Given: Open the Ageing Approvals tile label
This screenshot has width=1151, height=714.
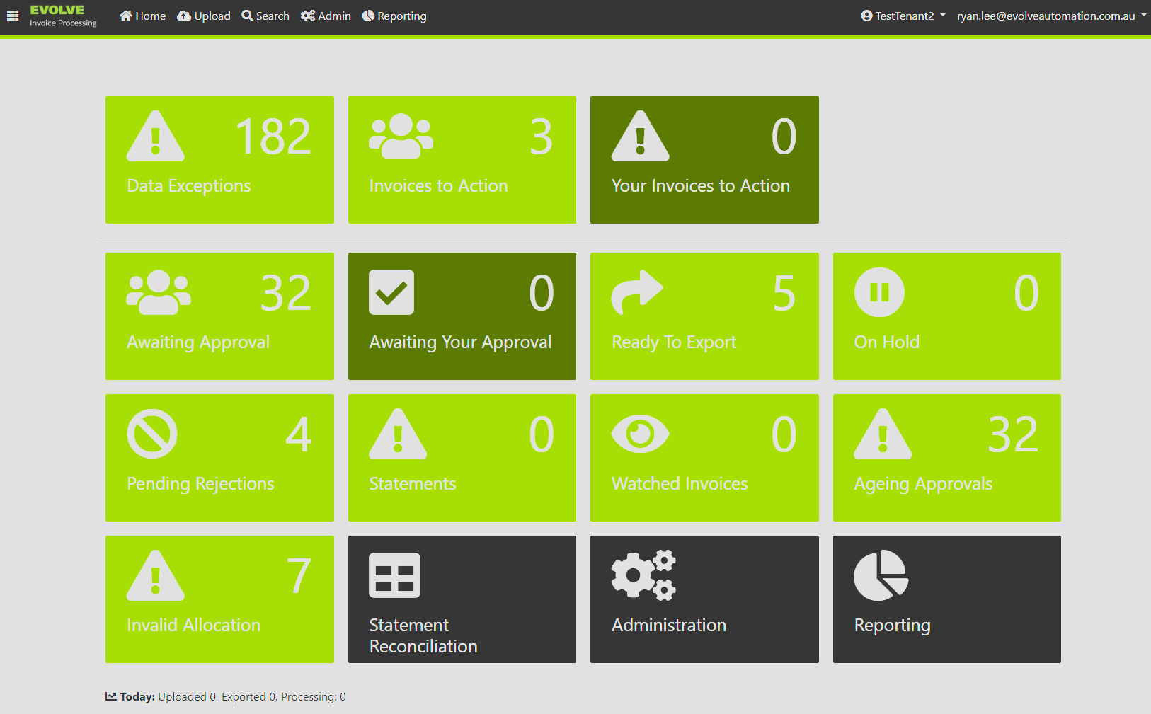Looking at the screenshot, I should pos(922,484).
